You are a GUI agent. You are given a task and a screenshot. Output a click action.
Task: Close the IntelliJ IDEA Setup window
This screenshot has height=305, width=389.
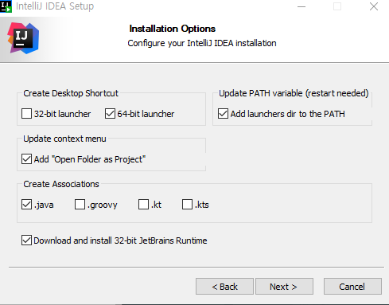374,6
